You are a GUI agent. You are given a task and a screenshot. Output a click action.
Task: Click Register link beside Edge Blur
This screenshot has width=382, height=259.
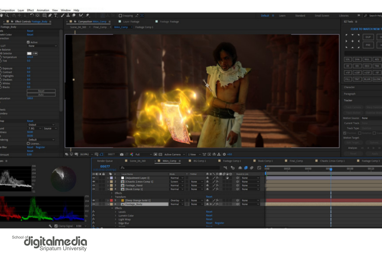click(40, 147)
